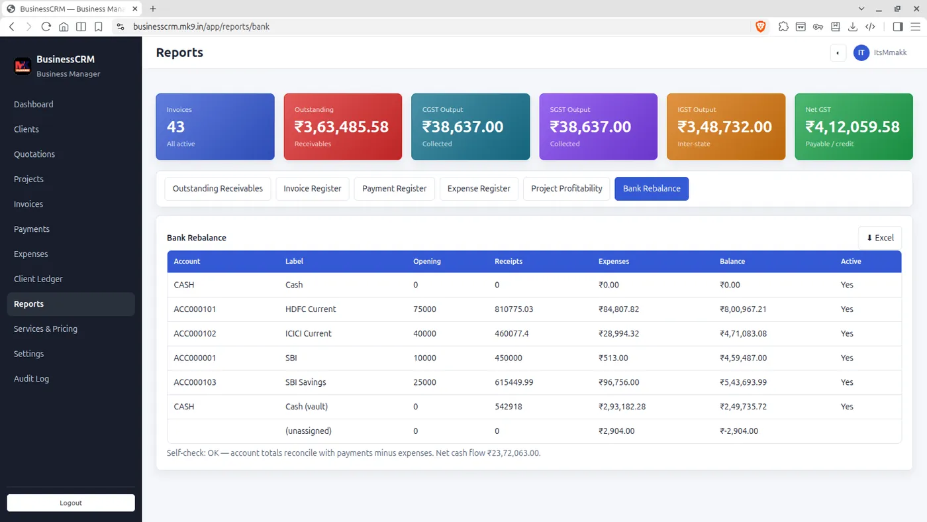Open the browser hamburger menu
Screen dimensions: 927x522
coord(915,26)
